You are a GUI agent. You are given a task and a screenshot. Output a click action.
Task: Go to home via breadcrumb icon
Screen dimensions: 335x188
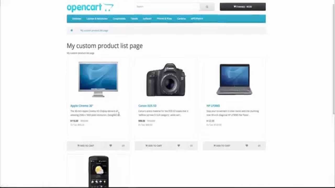(71, 31)
